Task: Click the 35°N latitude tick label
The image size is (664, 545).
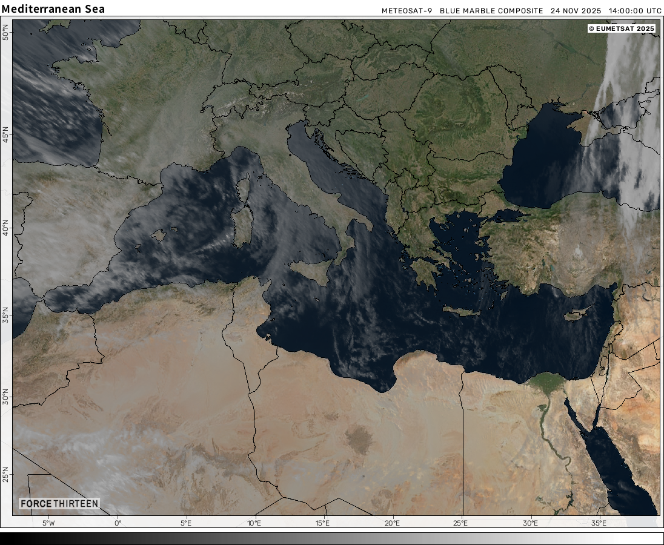Action: 5,317
